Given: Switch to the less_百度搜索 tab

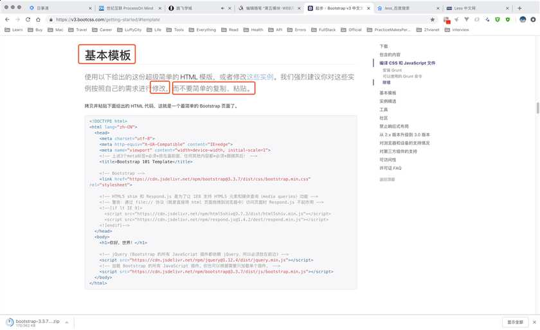Looking at the screenshot, I should [x=408, y=8].
